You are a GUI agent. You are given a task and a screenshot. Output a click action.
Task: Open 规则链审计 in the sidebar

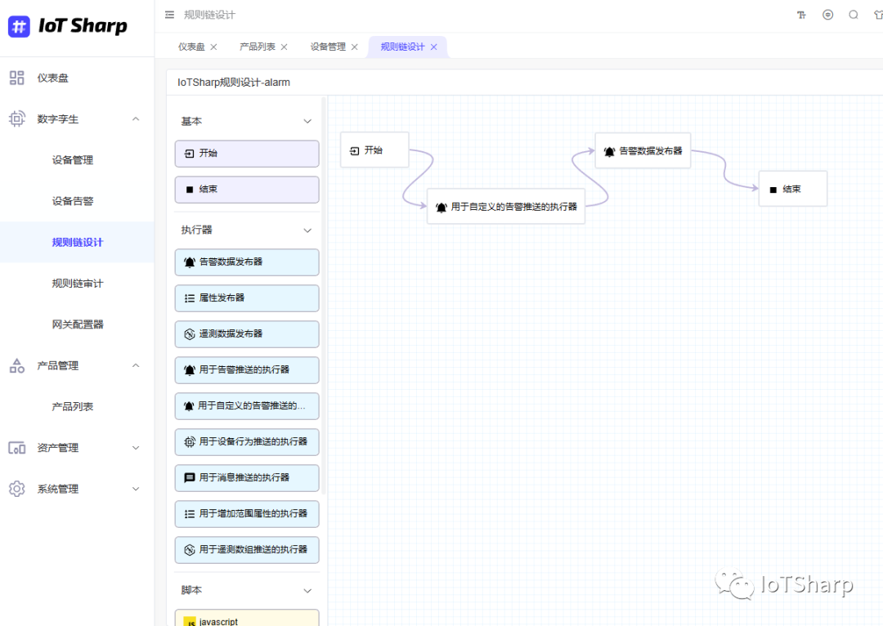[x=77, y=283]
